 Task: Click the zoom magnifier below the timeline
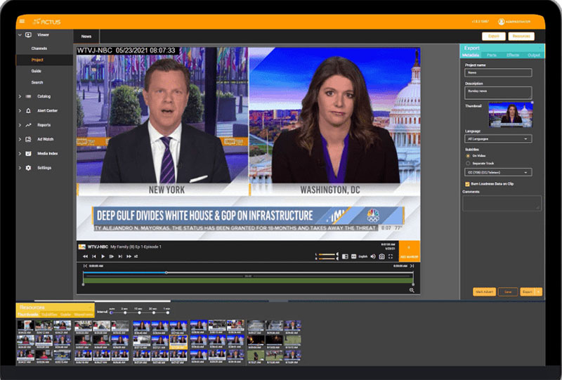click(412, 290)
